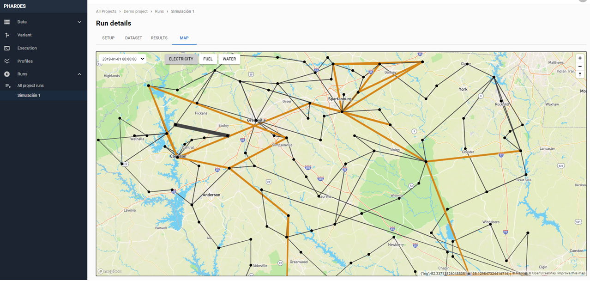Click the Runs play icon
This screenshot has height=281, width=590.
click(7, 74)
